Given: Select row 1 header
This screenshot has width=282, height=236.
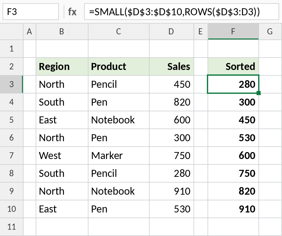Looking at the screenshot, I should click(x=11, y=49).
